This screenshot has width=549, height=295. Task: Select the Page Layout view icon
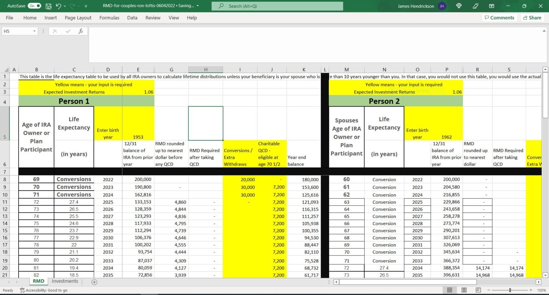[464, 290]
